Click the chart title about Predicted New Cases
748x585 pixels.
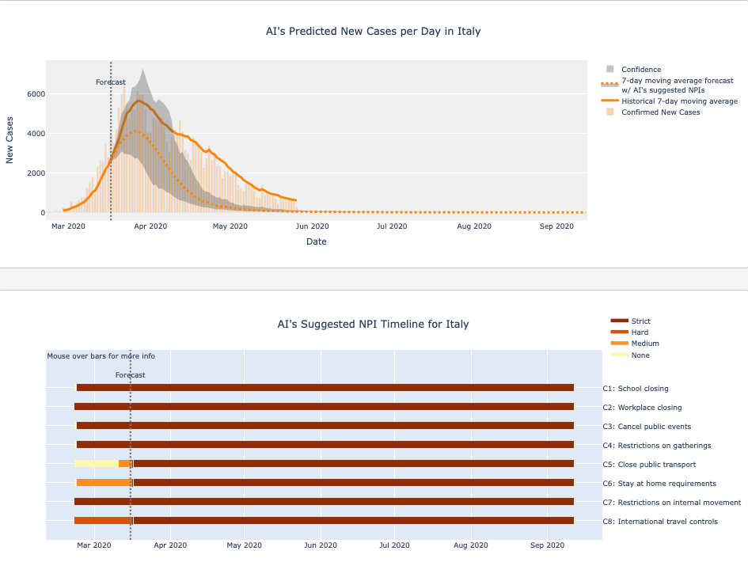373,32
